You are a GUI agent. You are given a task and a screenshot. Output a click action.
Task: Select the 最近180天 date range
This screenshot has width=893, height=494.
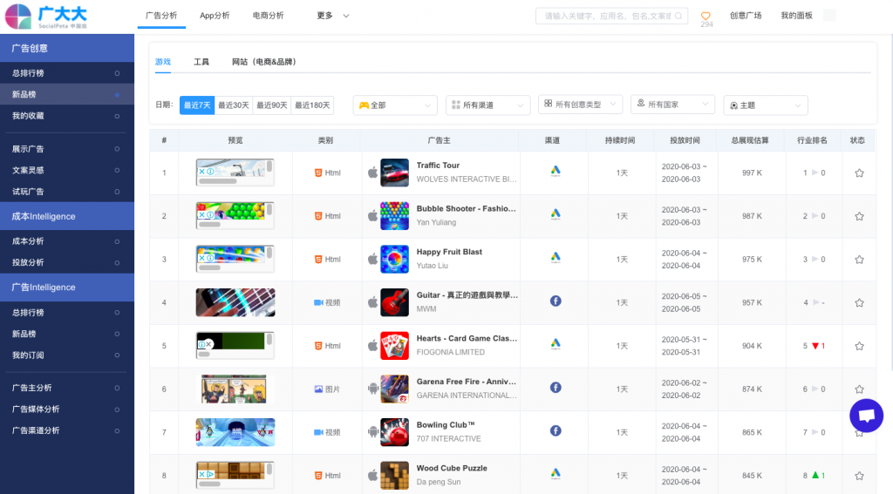(312, 105)
